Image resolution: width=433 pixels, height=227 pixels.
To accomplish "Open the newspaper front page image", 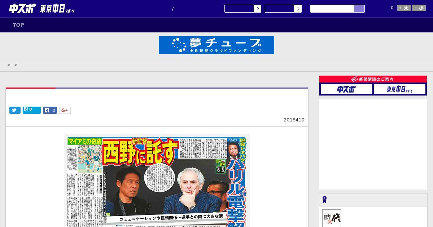I will (157, 181).
